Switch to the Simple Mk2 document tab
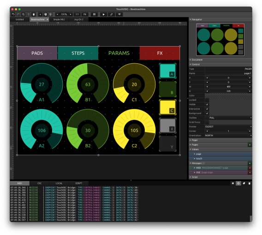The width and height of the screenshot is (262, 235). pyautogui.click(x=59, y=19)
